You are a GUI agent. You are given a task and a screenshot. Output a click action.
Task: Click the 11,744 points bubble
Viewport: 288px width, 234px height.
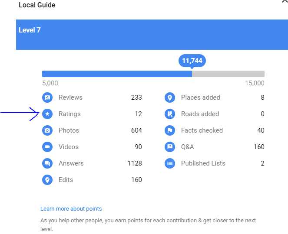[192, 61]
